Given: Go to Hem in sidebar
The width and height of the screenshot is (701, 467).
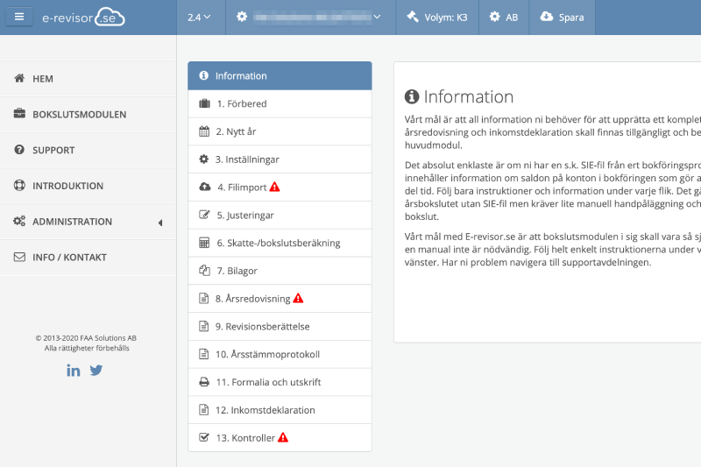Looking at the screenshot, I should 43,79.
